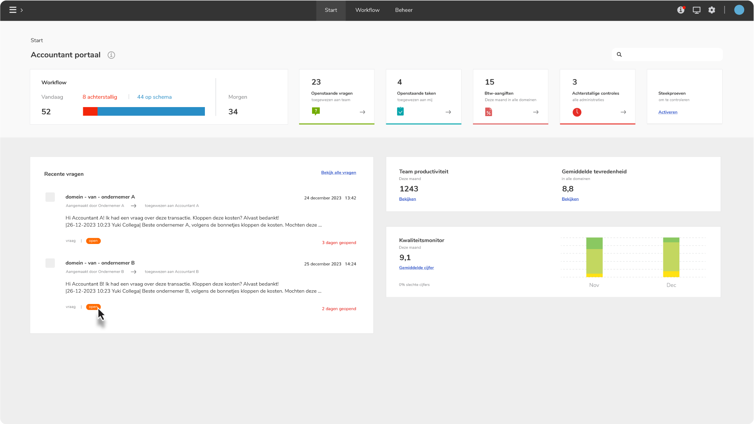Click the blue user avatar
The width and height of the screenshot is (754, 424).
pos(739,10)
